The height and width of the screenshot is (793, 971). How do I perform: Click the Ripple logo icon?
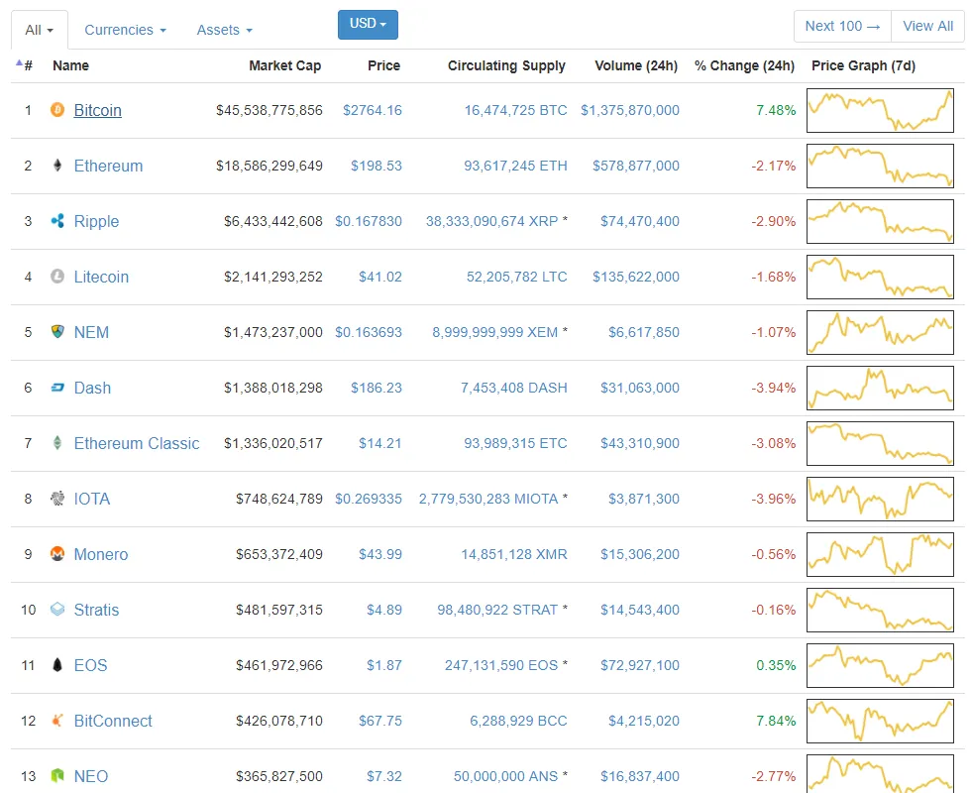tap(57, 221)
